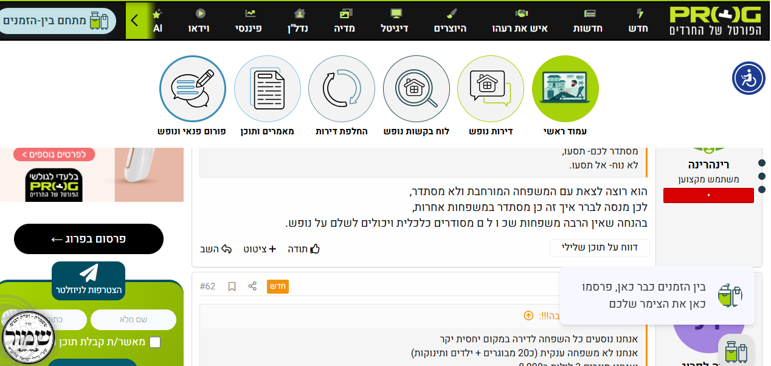Share post #62 via share icon
This screenshot has width=771, height=366.
[x=252, y=286]
